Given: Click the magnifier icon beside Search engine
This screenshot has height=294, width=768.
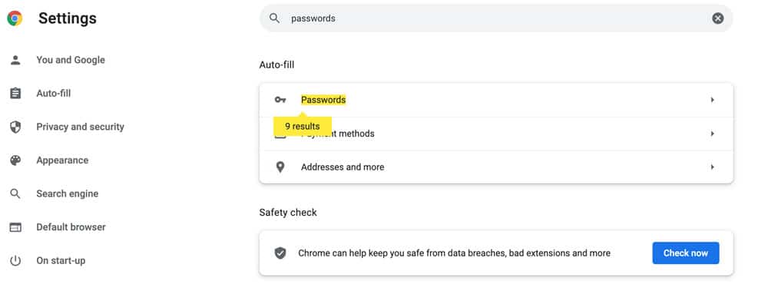Looking at the screenshot, I should [15, 193].
